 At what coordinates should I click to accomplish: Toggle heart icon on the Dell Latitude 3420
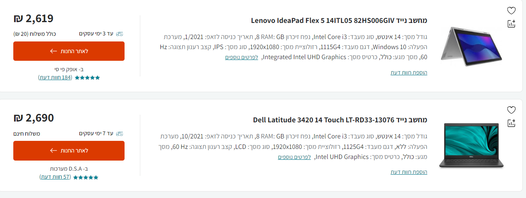(x=511, y=110)
